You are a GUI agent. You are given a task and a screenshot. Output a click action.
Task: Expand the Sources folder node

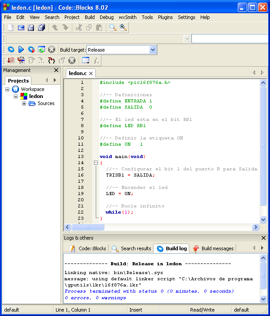pyautogui.click(x=24, y=103)
